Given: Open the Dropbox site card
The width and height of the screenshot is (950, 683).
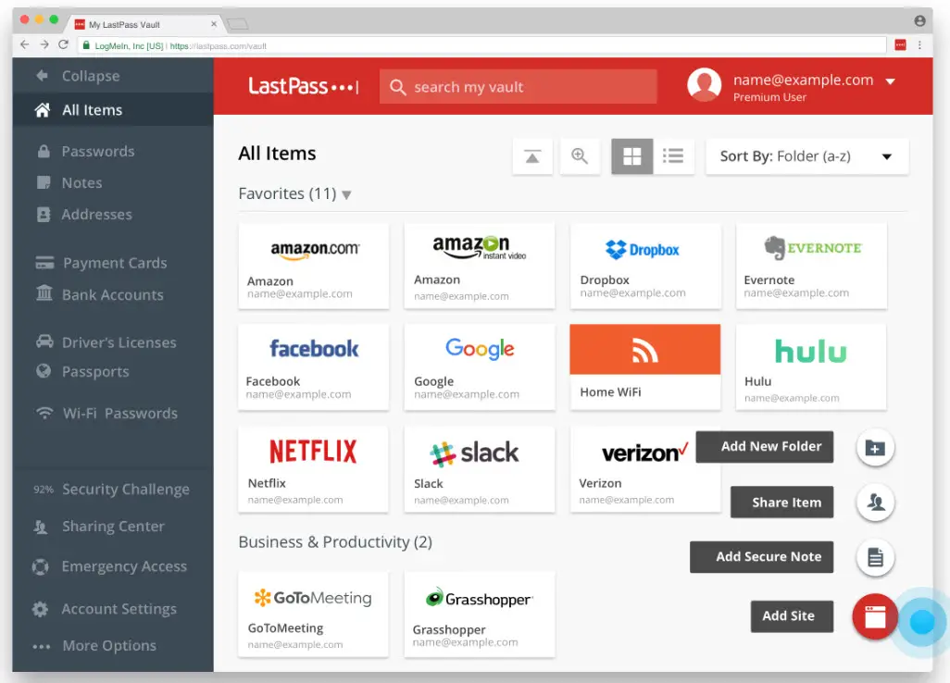Looking at the screenshot, I should [645, 267].
